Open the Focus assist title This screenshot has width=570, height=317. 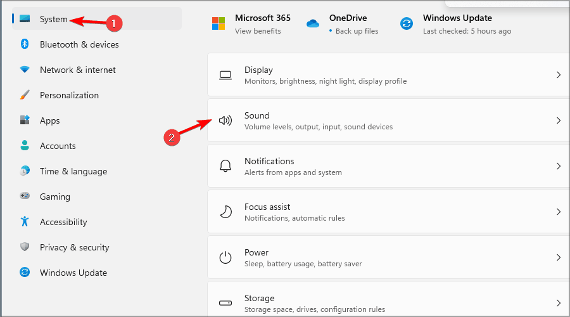[x=267, y=207]
